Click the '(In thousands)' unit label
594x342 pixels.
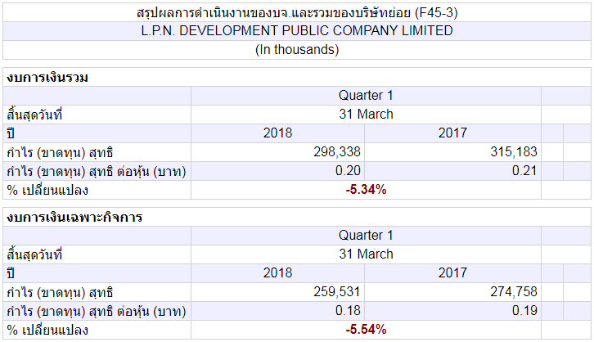pos(297,50)
